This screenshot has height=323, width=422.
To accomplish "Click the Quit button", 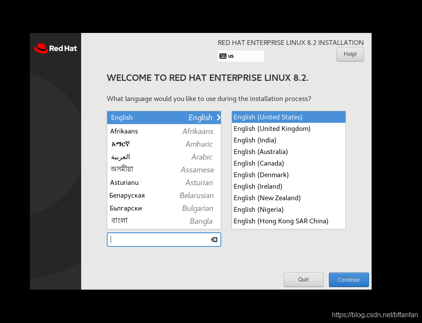I will 303,280.
